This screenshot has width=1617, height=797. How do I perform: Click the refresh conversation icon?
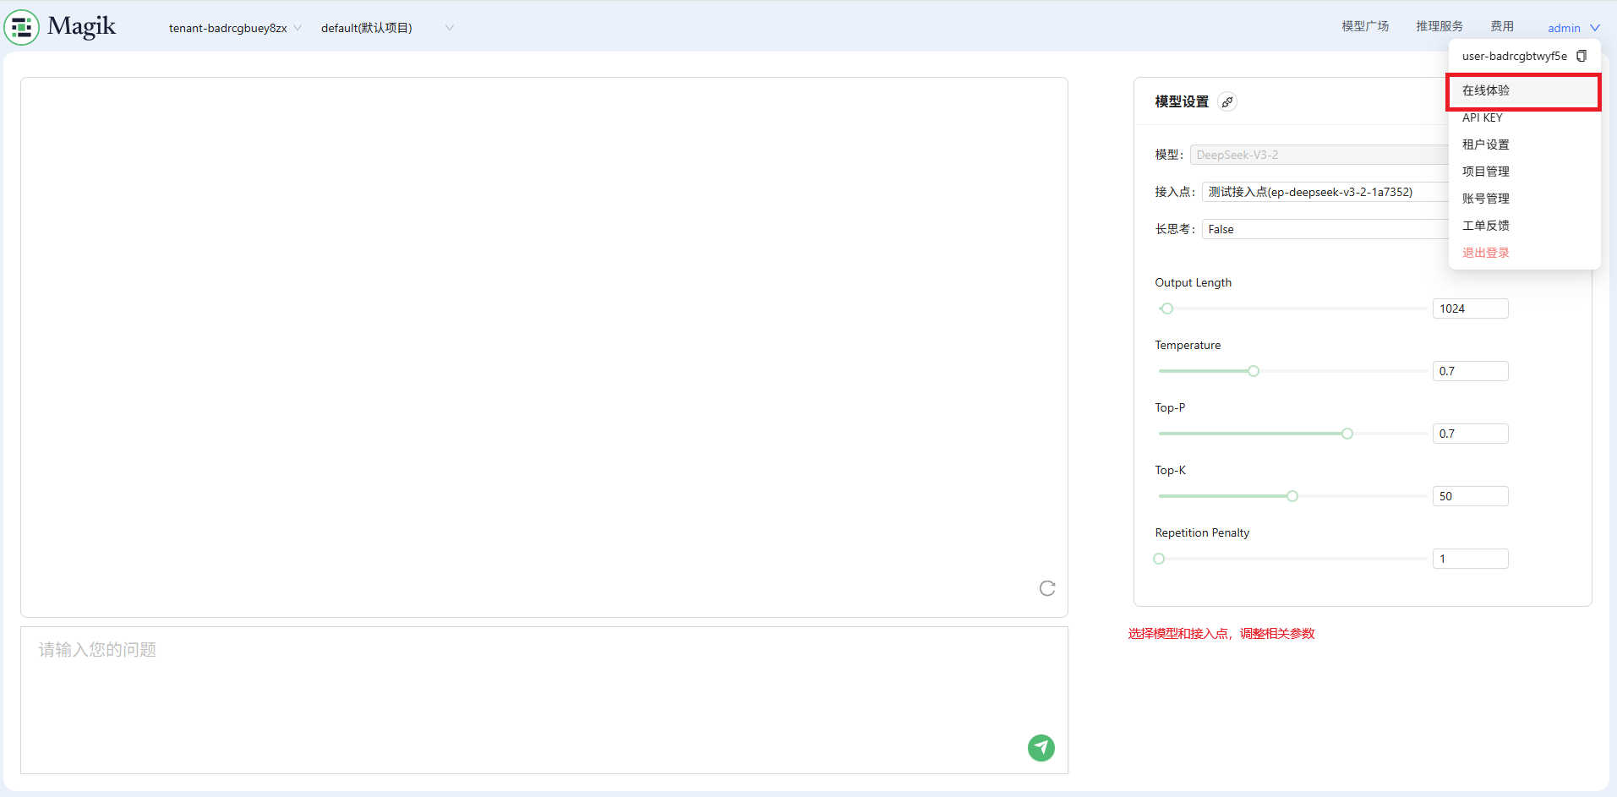point(1046,588)
